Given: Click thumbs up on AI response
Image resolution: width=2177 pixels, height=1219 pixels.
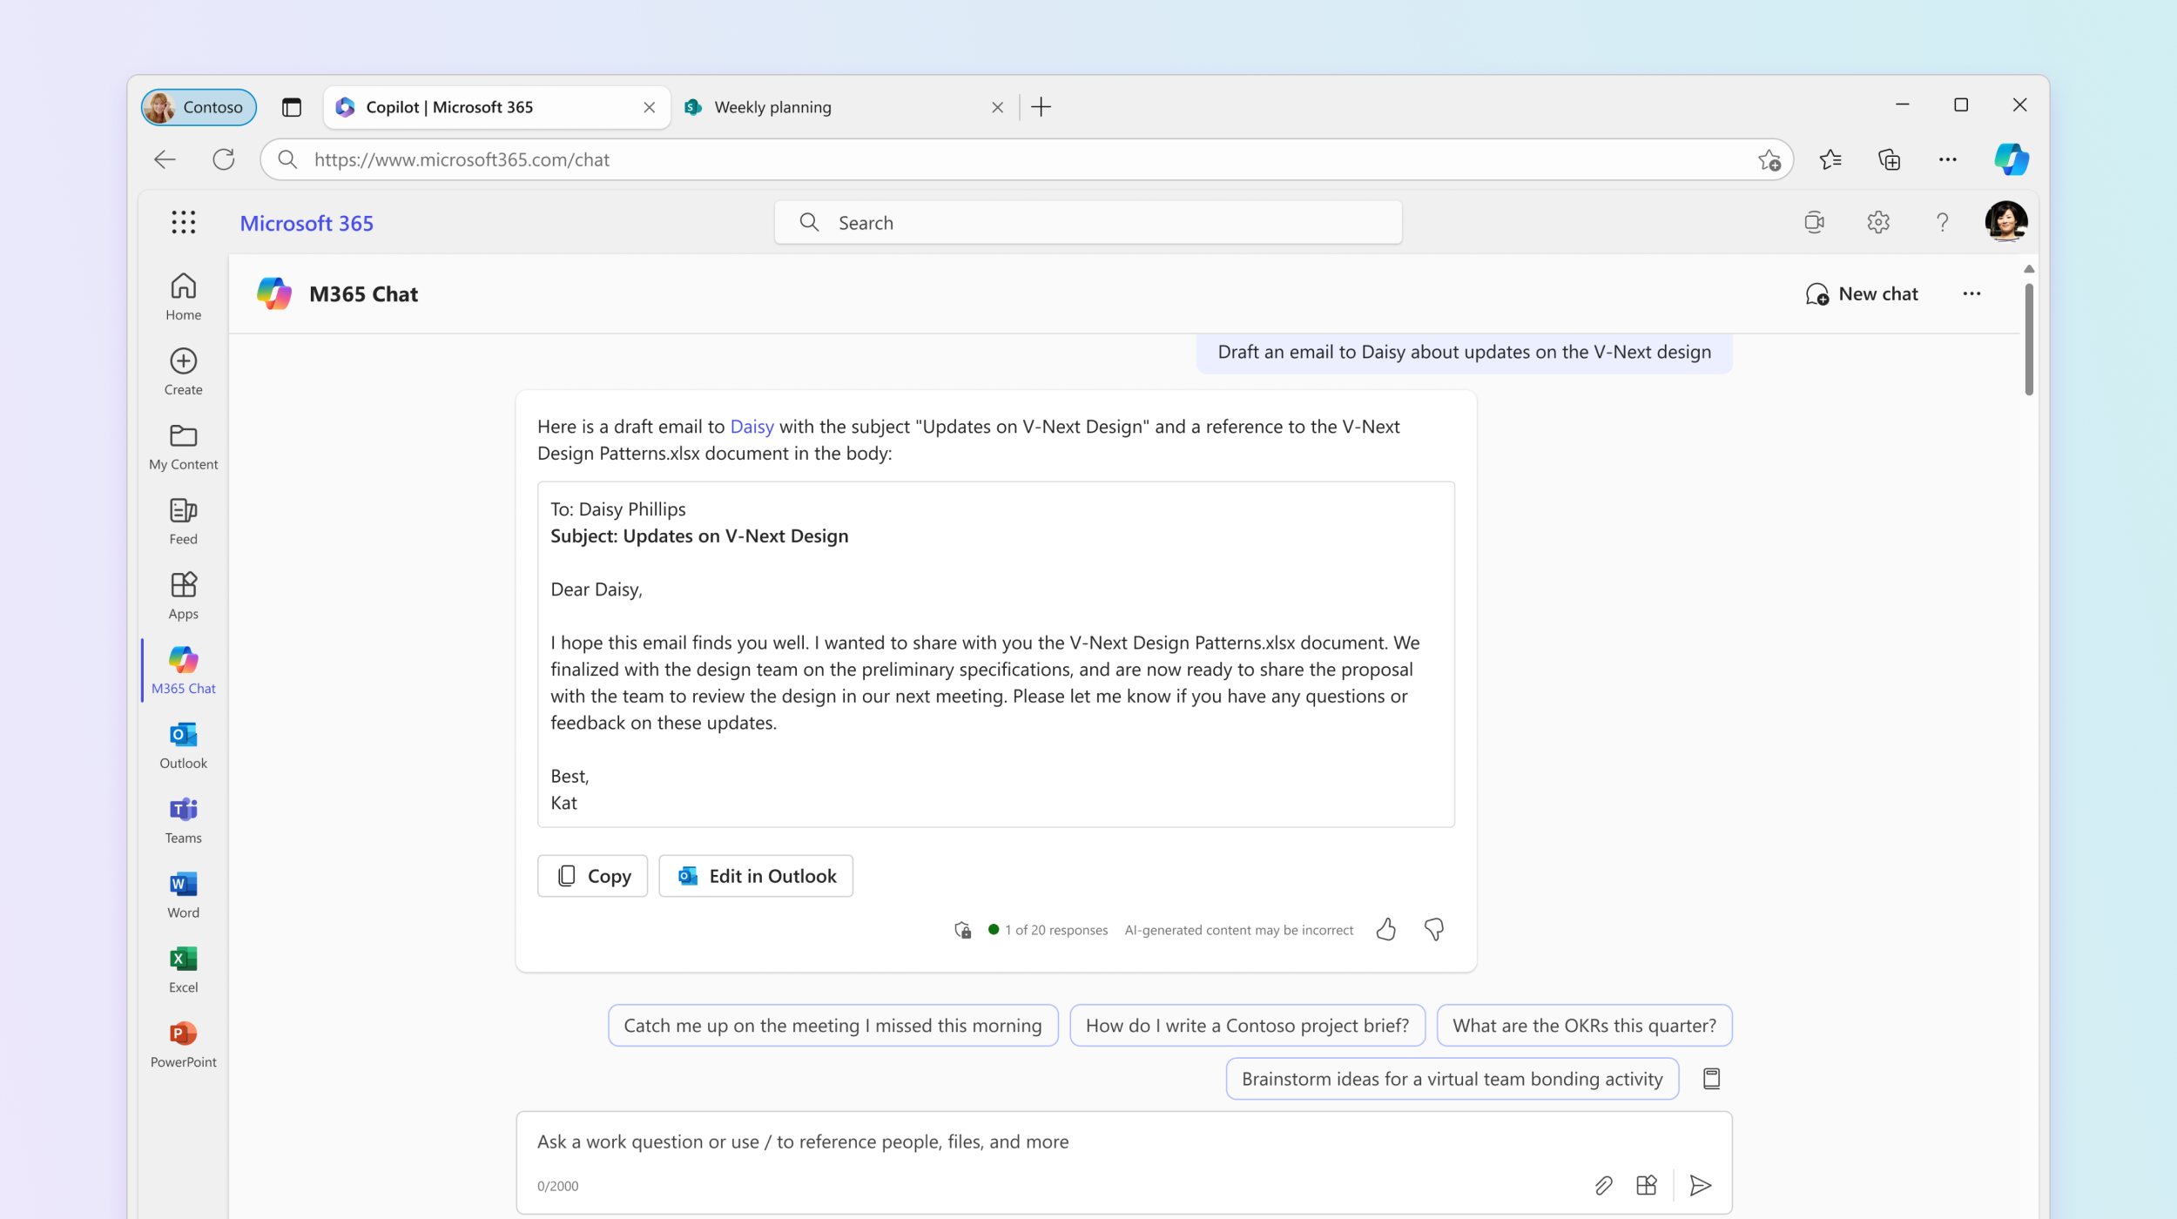Looking at the screenshot, I should click(1386, 929).
